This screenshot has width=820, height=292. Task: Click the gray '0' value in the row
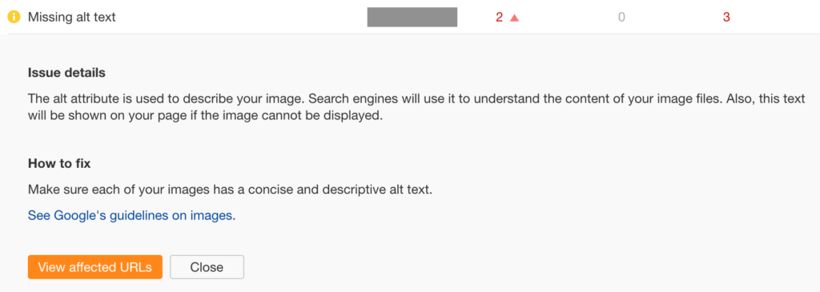(621, 18)
